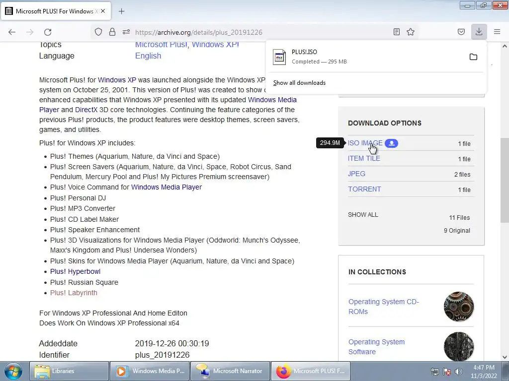Screen dimensions: 509x381
Task: Switch to Windows Media Player taskbar button
Action: (x=149, y=371)
